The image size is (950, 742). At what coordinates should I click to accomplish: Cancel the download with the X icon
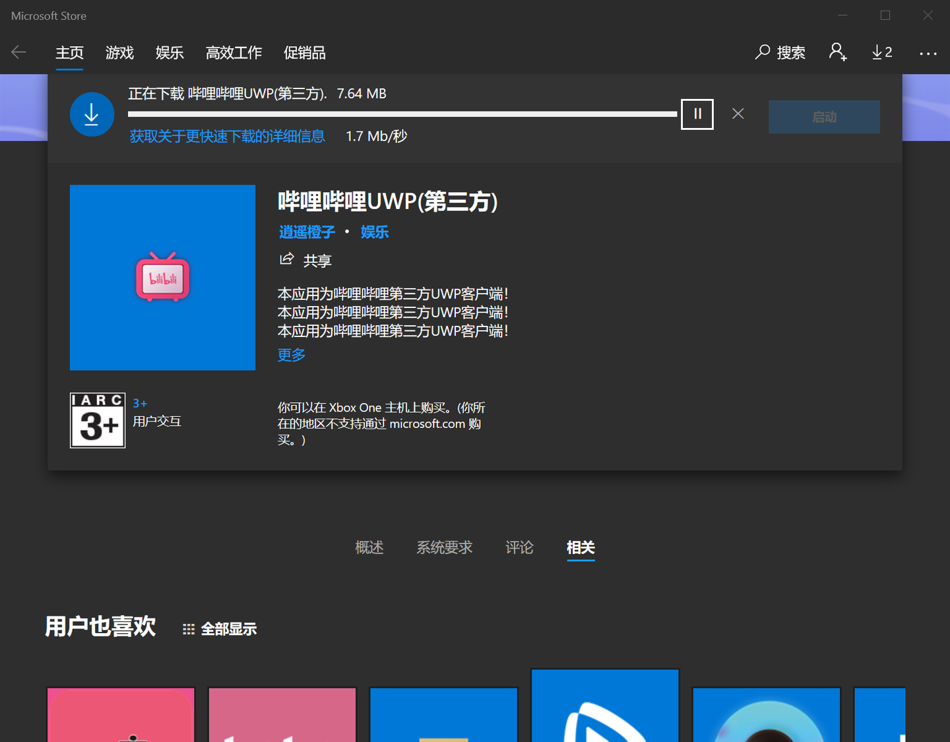pyautogui.click(x=738, y=113)
